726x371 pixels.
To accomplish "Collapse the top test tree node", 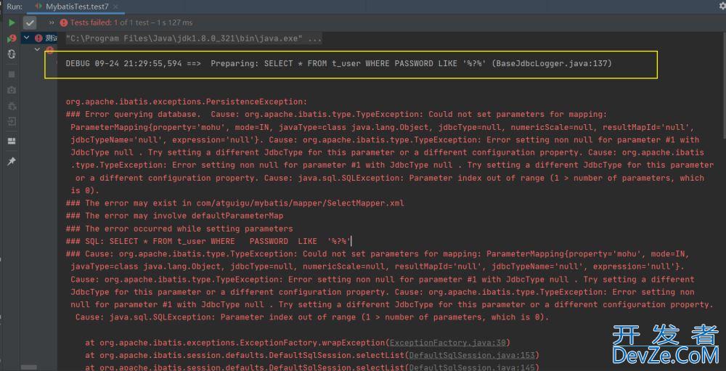I will (26, 38).
